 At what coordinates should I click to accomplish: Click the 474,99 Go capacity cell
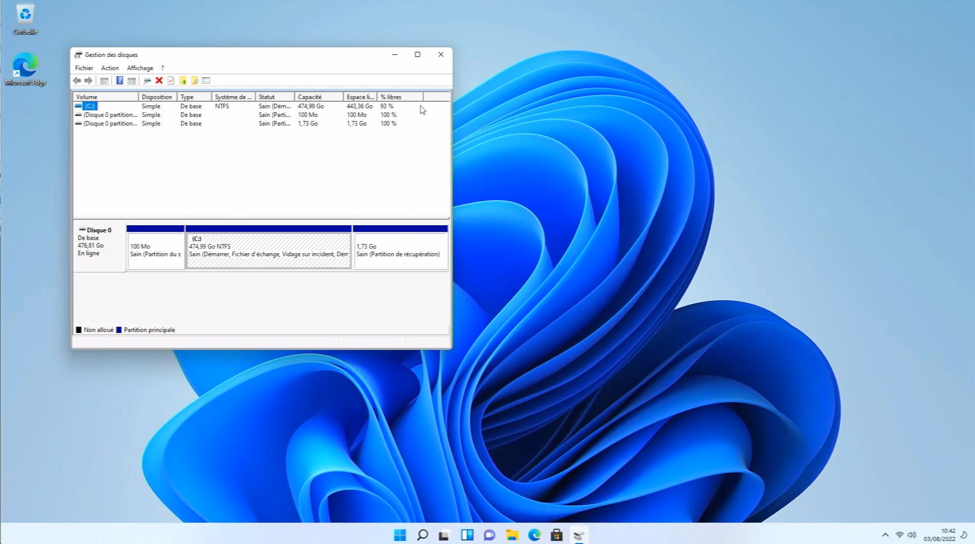coord(311,106)
